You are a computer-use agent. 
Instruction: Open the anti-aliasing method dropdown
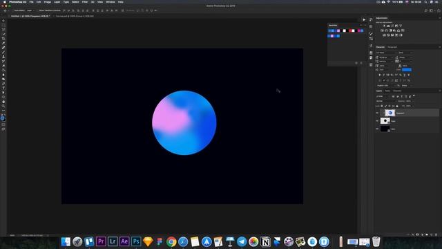click(x=407, y=85)
